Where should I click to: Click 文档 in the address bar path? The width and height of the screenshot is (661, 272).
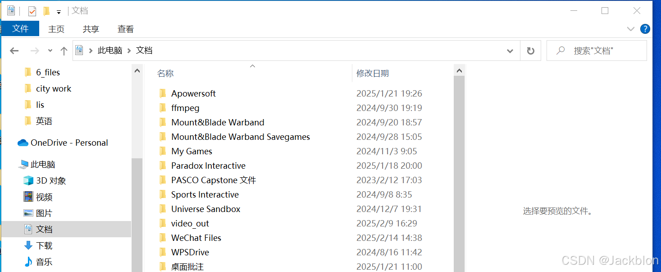[144, 51]
